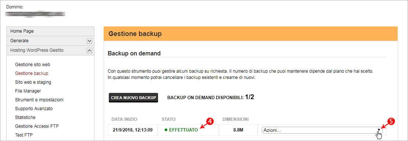Select Strumenti e impostazioni link
Image resolution: width=408 pixels, height=141 pixels.
pos(39,100)
